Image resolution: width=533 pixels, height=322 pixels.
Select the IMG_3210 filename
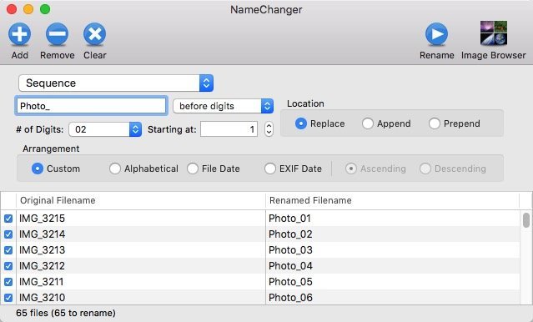tap(42, 298)
